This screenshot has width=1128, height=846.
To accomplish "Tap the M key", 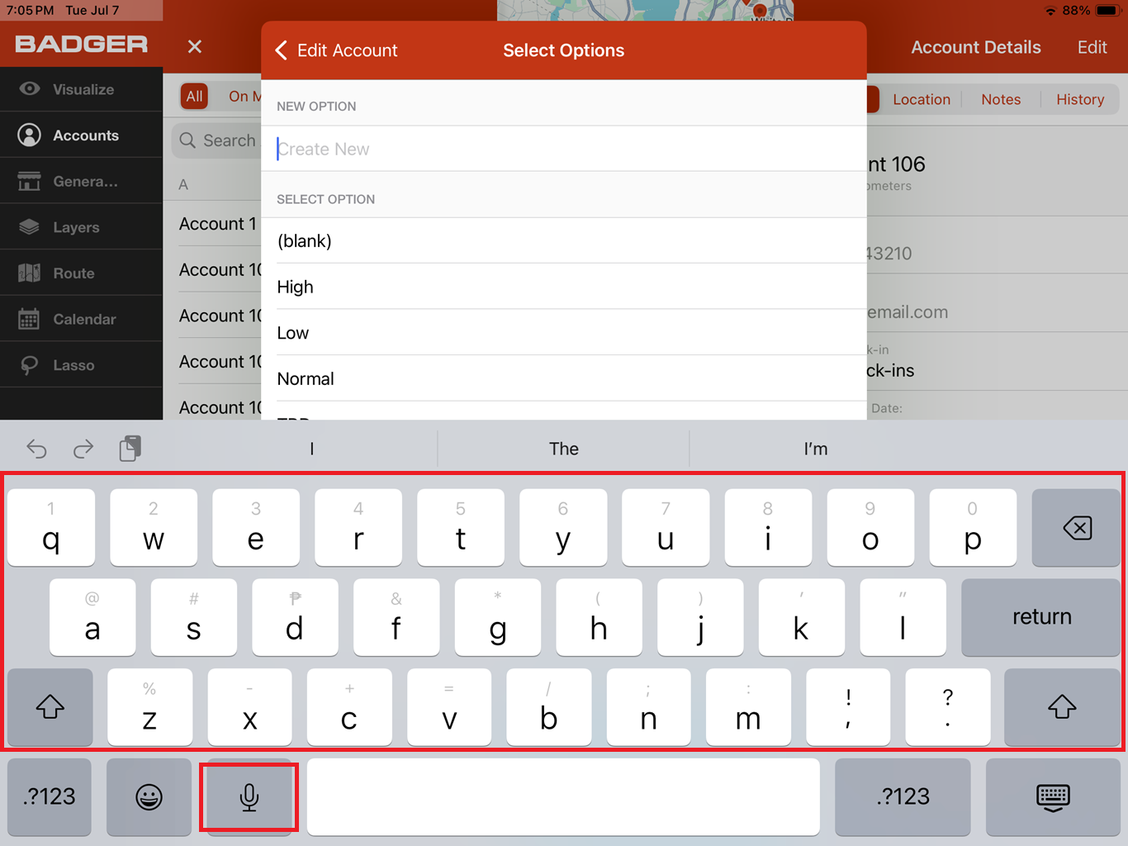I will (748, 706).
